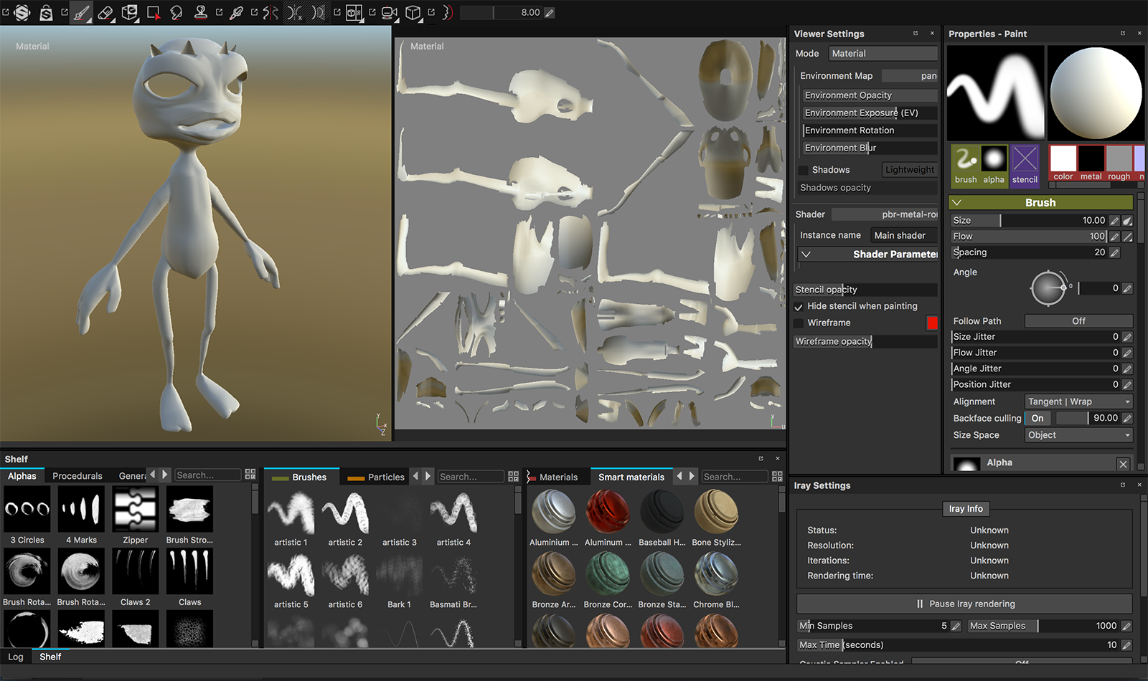Toggle Hide stencil when painting

coord(799,305)
